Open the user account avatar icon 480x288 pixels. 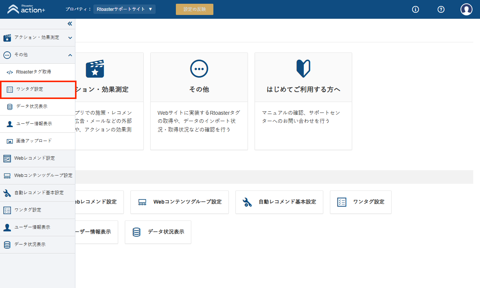pos(466,9)
